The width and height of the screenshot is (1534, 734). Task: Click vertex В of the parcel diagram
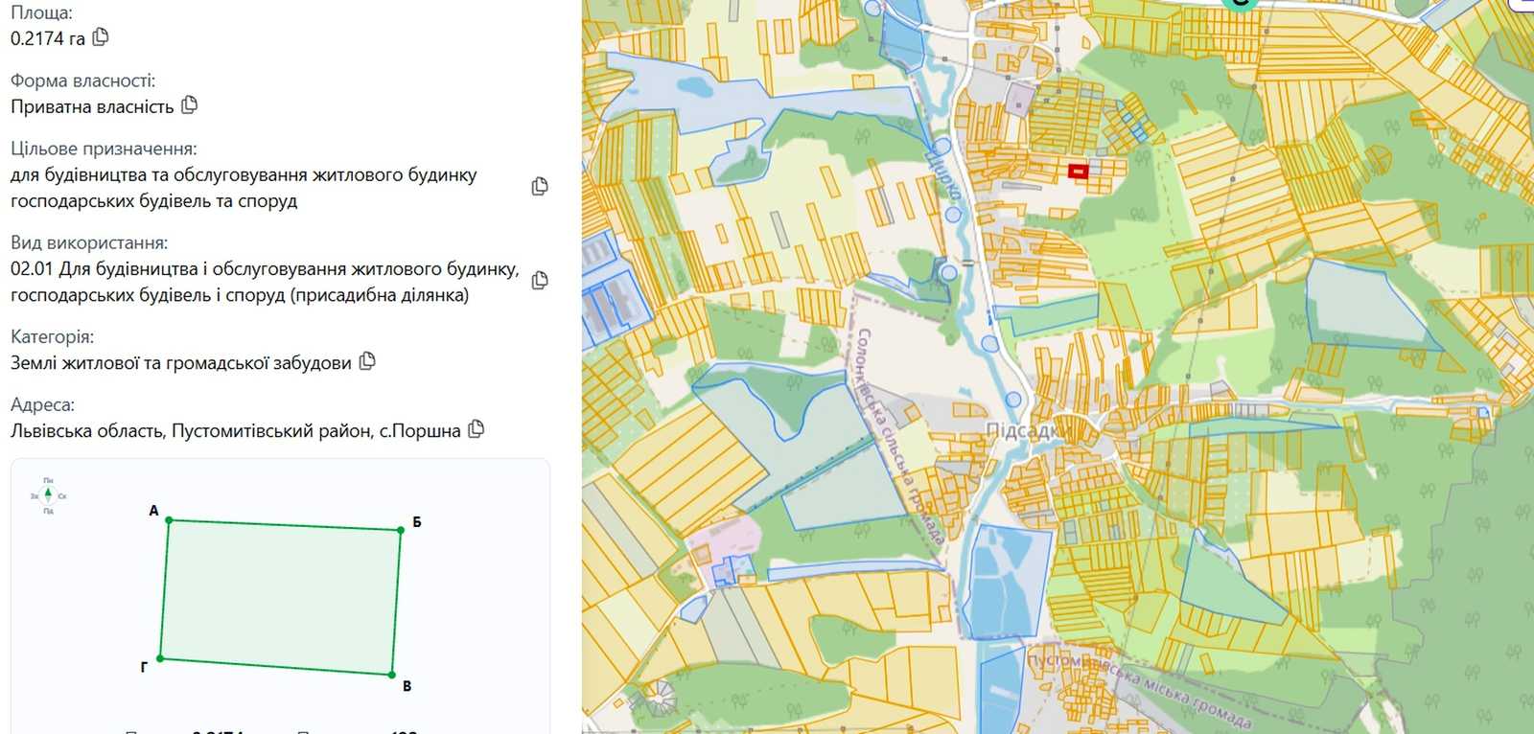click(x=392, y=676)
